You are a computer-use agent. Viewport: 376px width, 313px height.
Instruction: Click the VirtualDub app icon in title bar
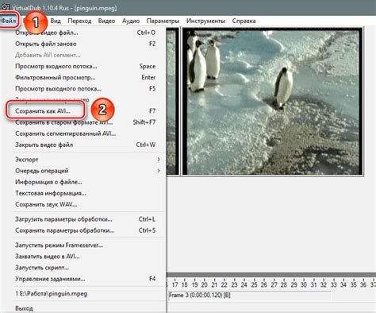pos(6,7)
